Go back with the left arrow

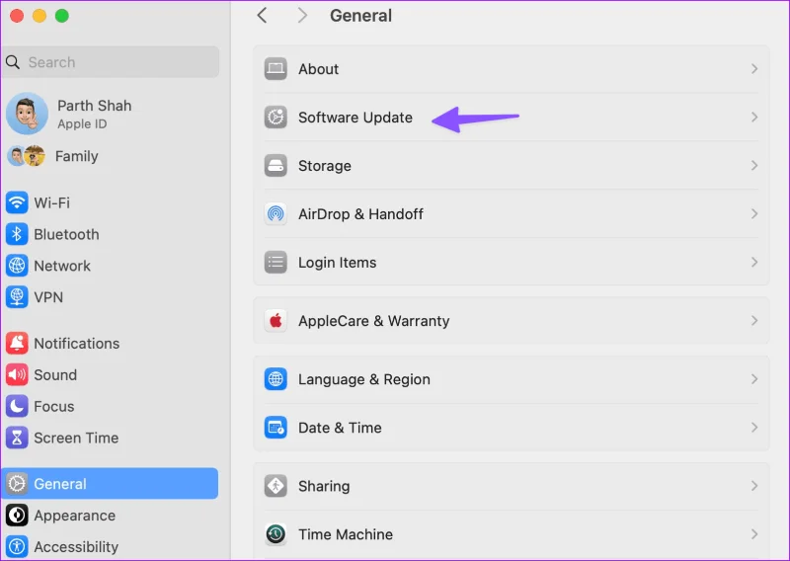click(x=262, y=16)
